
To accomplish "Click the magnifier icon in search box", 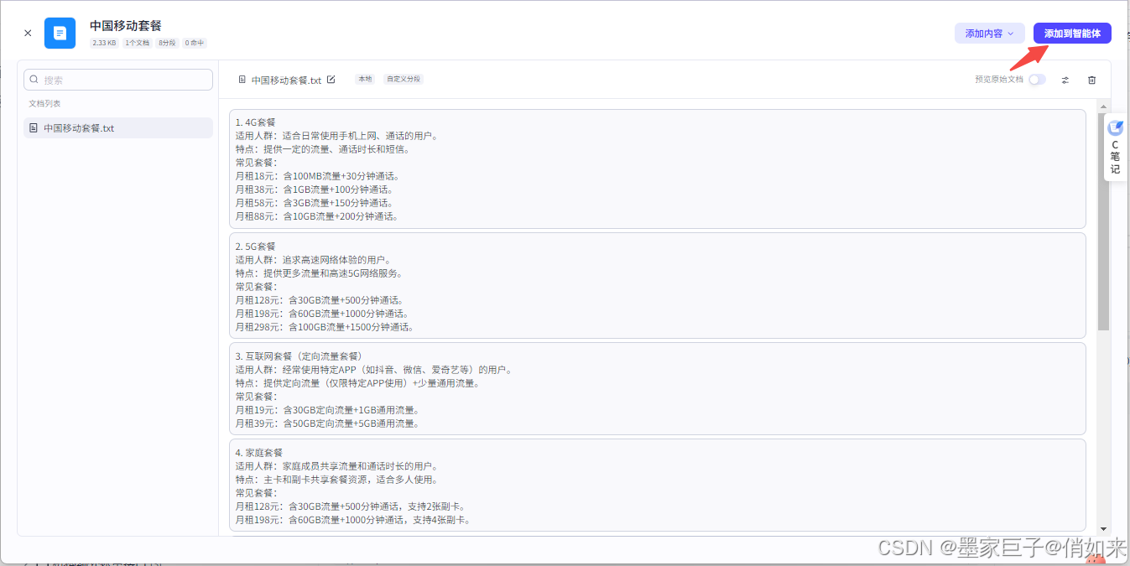I will click(x=34, y=80).
